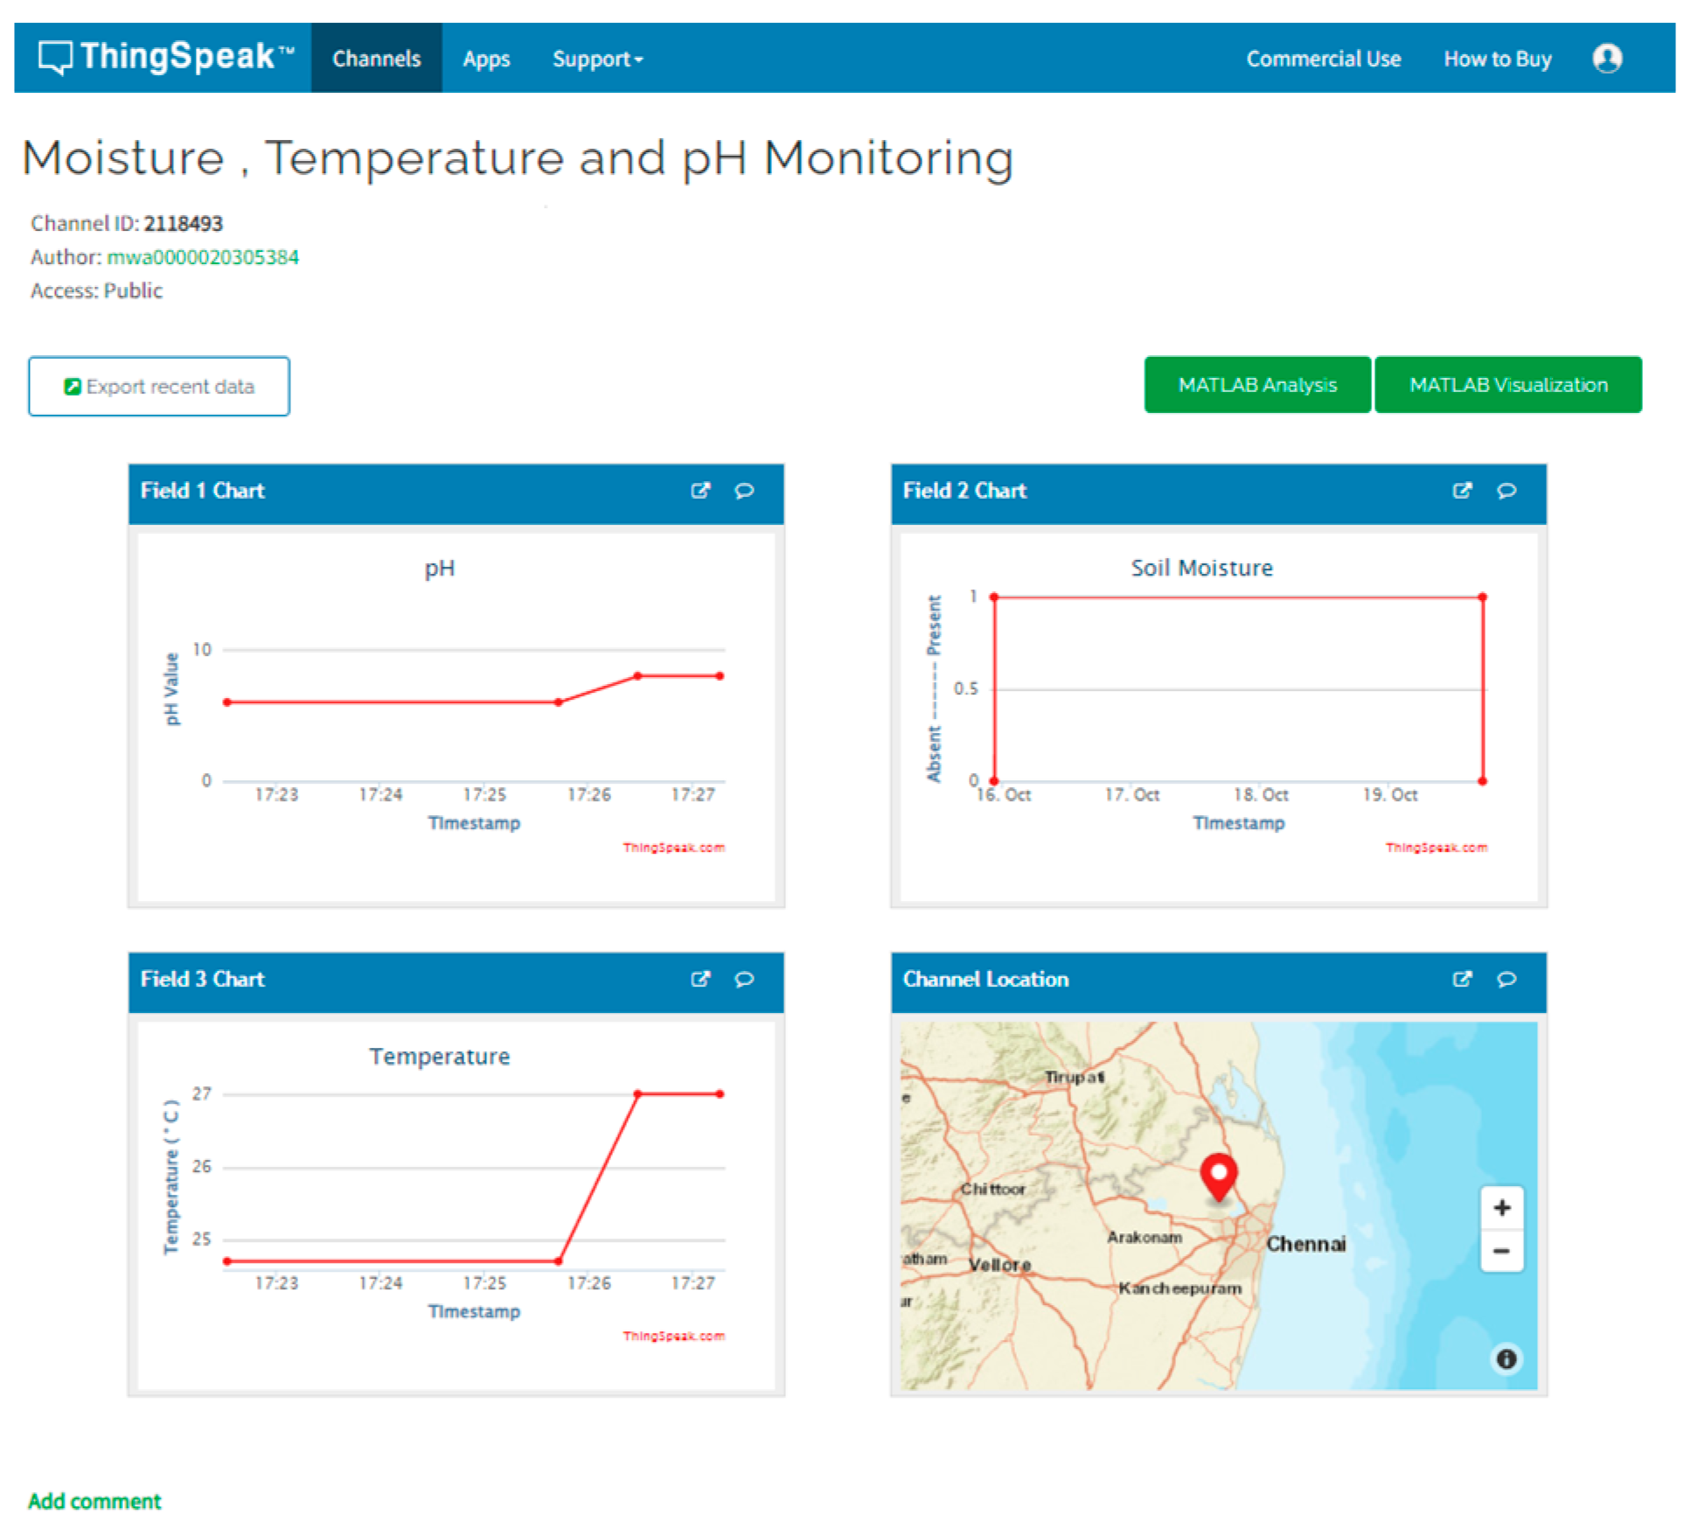
Task: Zoom in on the map
Action: (x=1501, y=1208)
